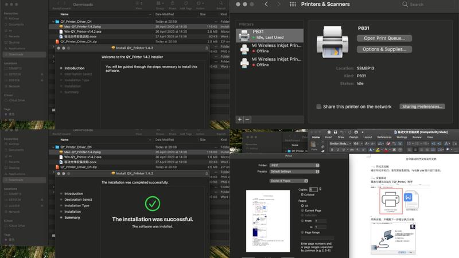Click the Paste clipboard icon in Word
459x258 pixels.
[313, 144]
